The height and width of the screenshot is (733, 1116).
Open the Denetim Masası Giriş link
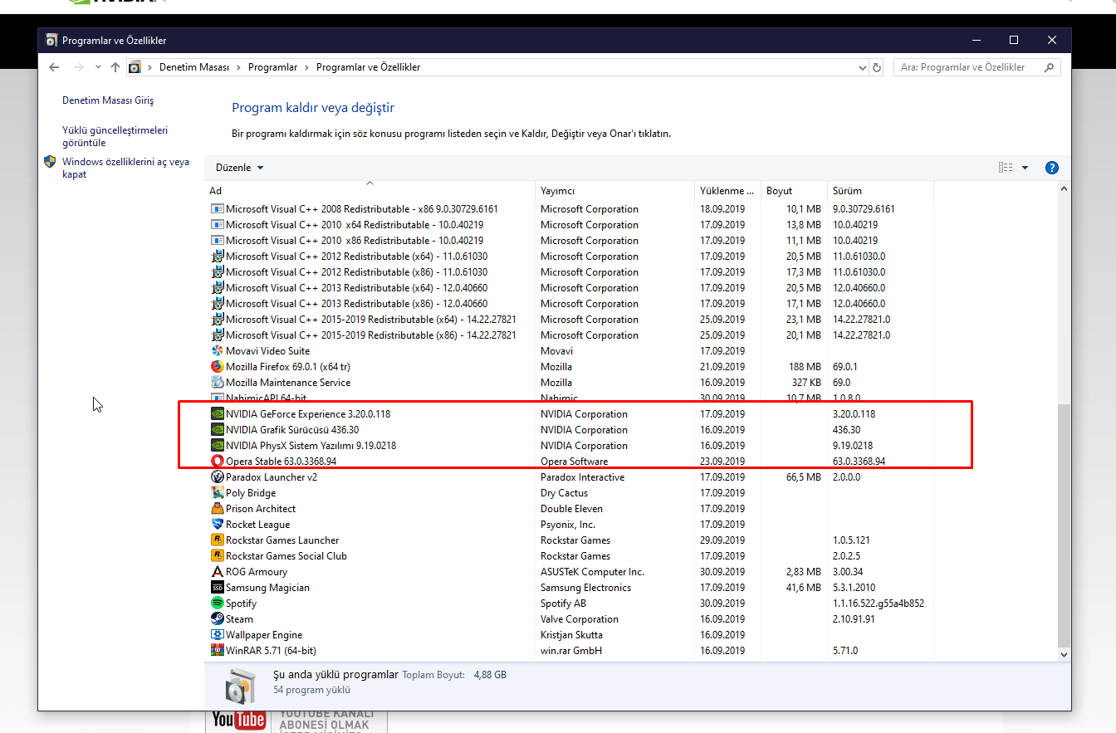tap(108, 100)
